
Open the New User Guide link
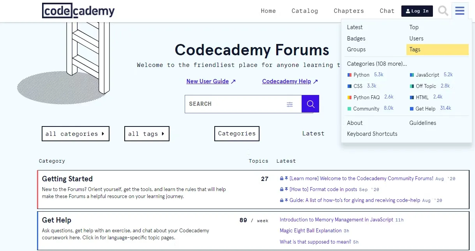[207, 81]
